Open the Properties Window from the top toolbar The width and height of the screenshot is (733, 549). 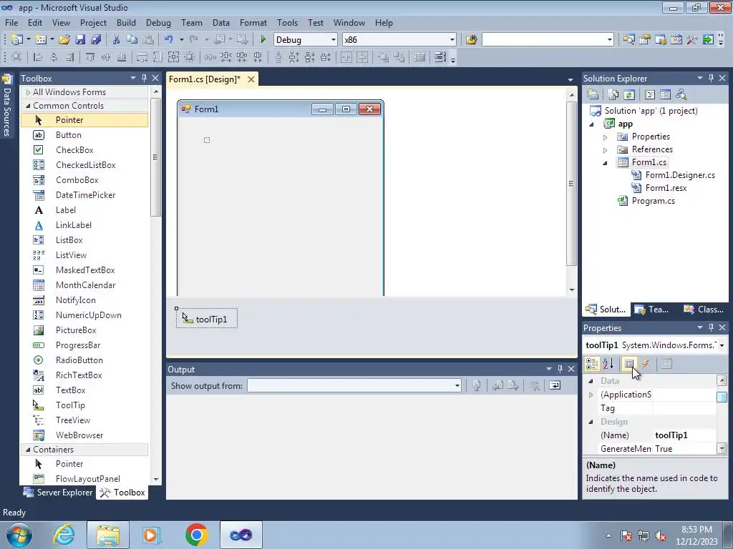(x=645, y=40)
